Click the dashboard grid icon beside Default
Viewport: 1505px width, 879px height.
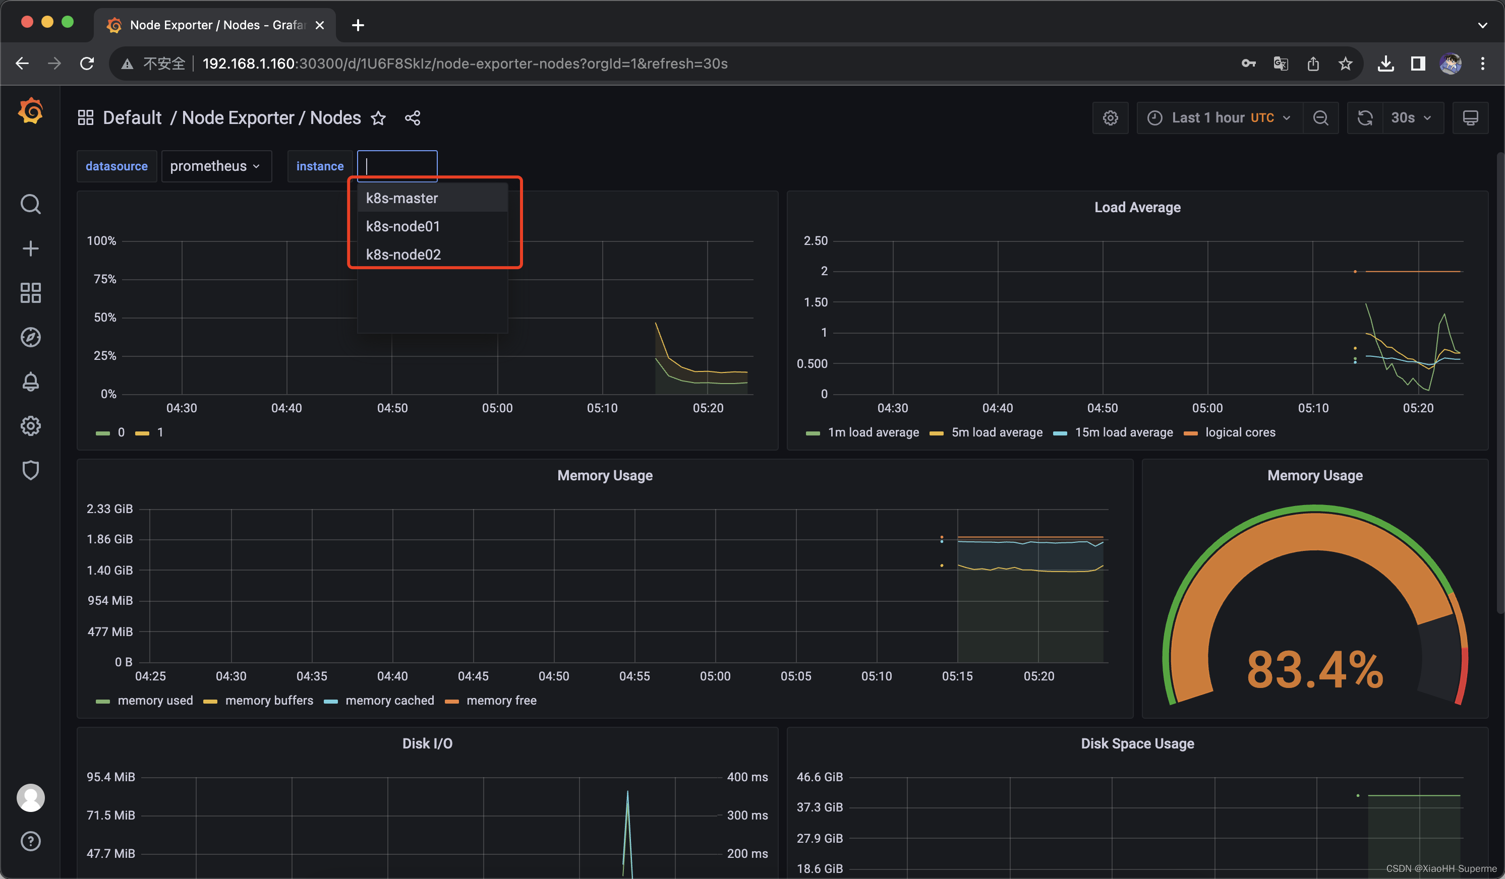[85, 117]
